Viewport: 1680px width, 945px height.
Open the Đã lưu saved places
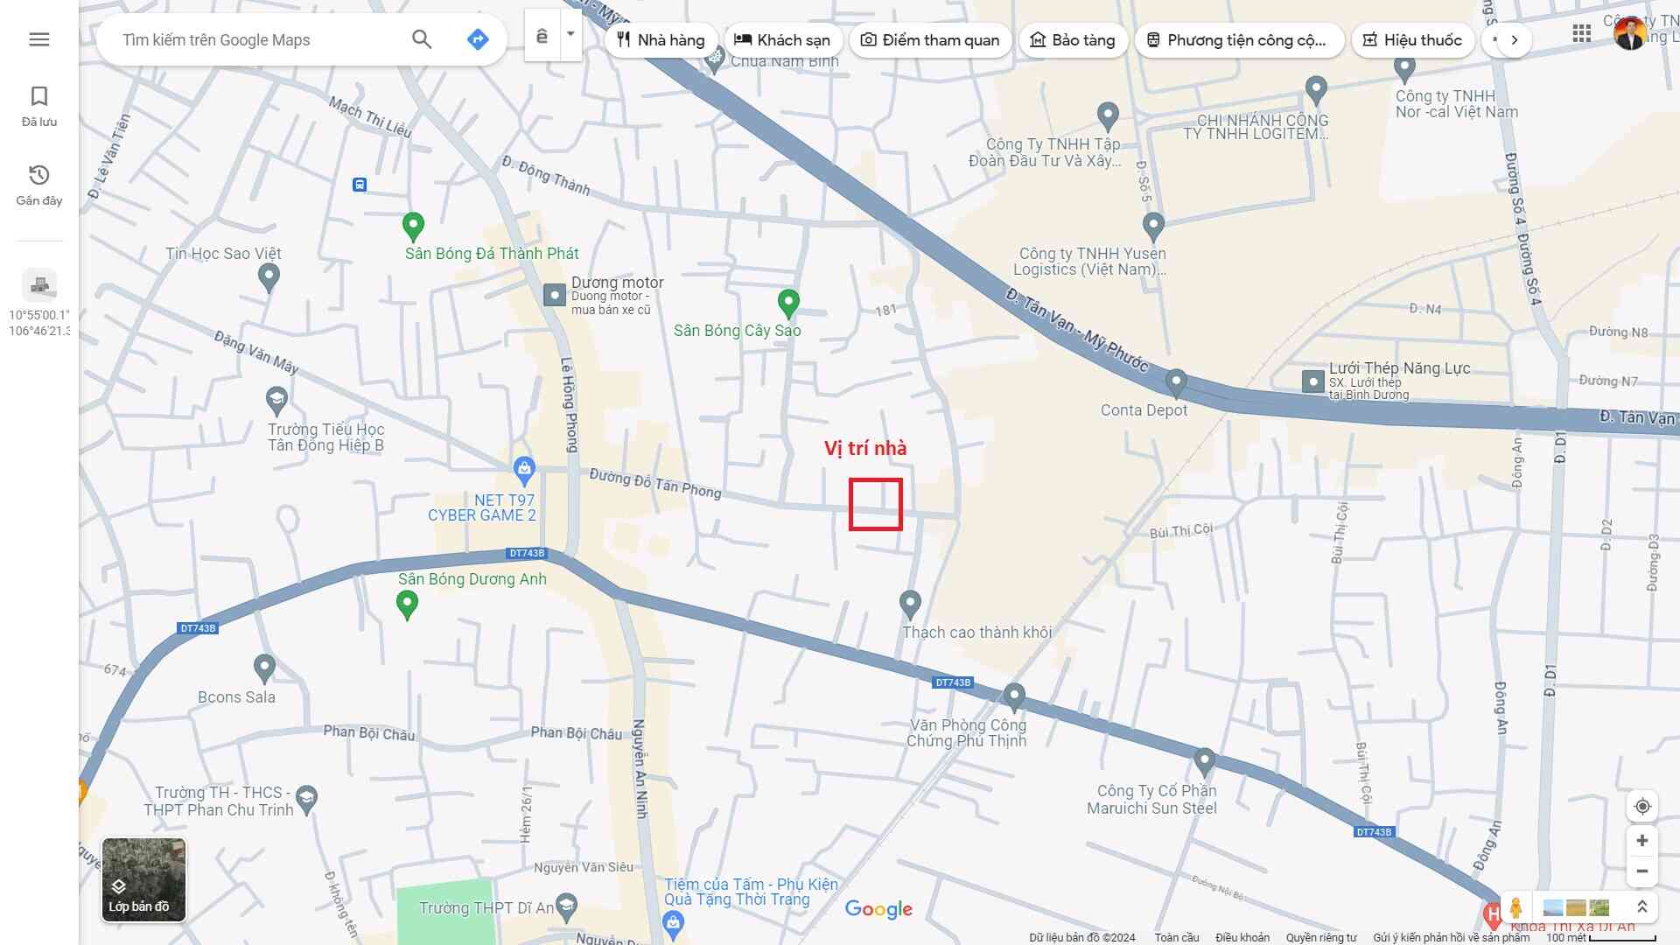(x=38, y=106)
